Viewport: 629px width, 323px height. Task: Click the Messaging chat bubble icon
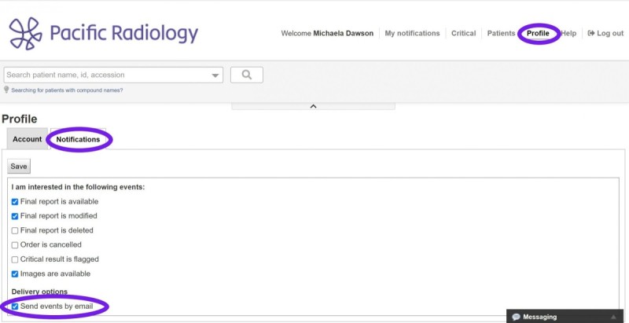coord(516,317)
